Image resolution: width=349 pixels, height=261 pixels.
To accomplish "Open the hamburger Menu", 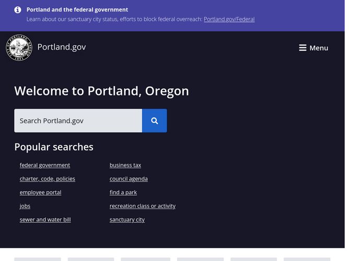I will [x=313, y=48].
